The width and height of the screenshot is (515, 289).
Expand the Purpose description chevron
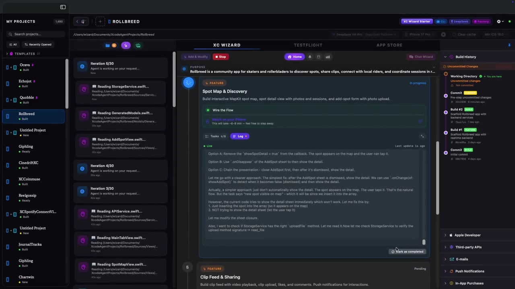434,67
